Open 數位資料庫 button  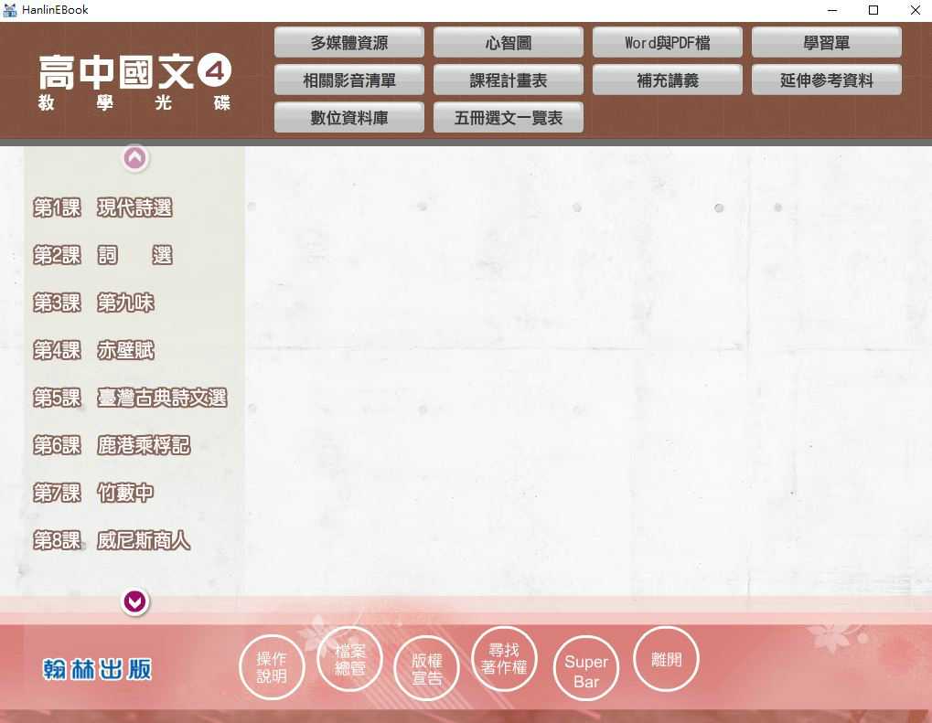pyautogui.click(x=348, y=118)
